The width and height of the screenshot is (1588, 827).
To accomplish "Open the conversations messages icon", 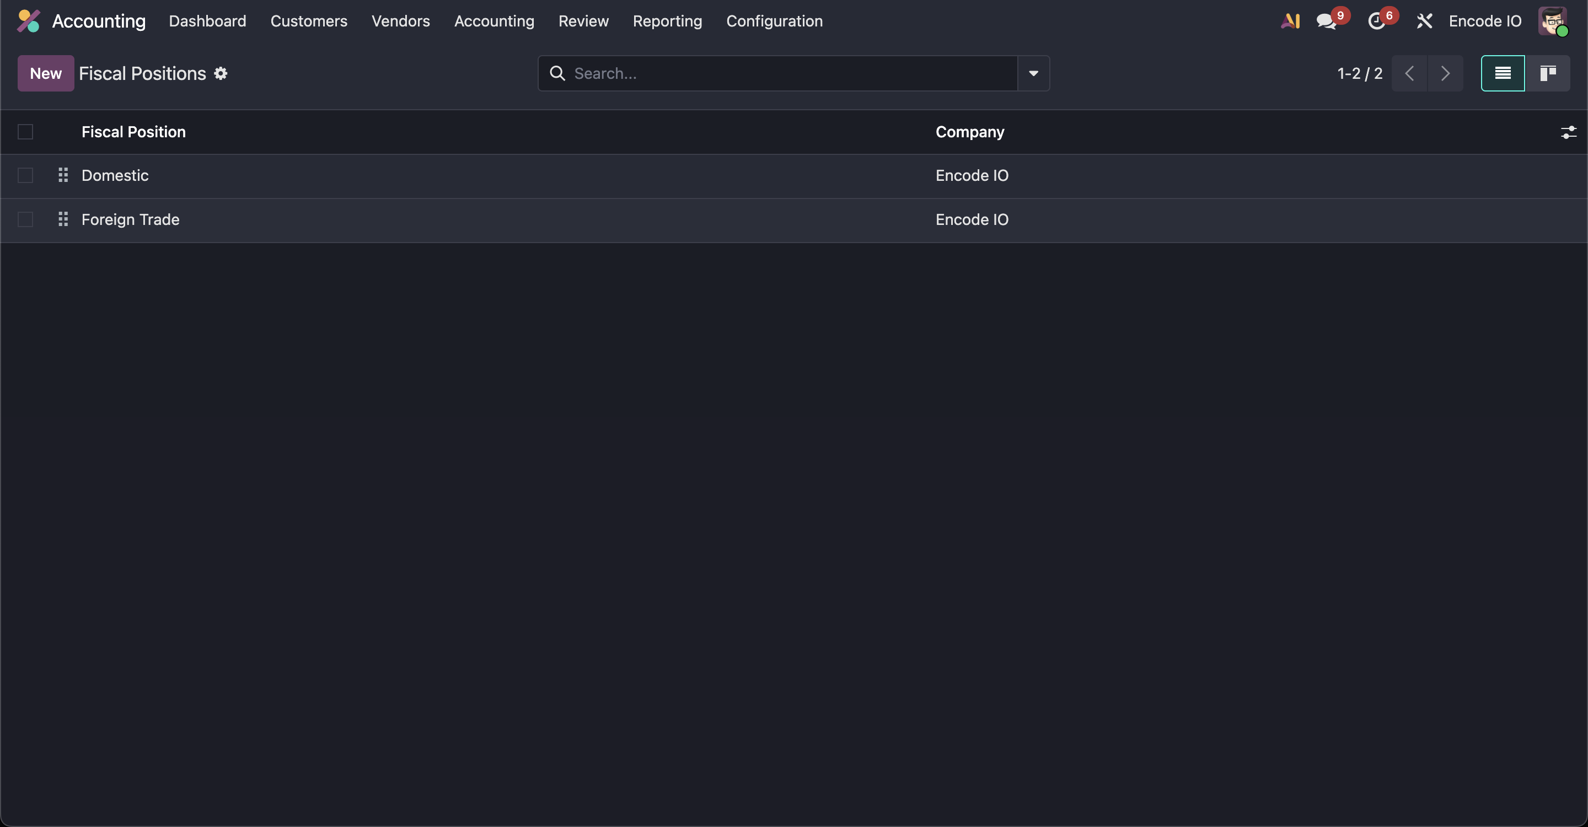I will [x=1326, y=22].
